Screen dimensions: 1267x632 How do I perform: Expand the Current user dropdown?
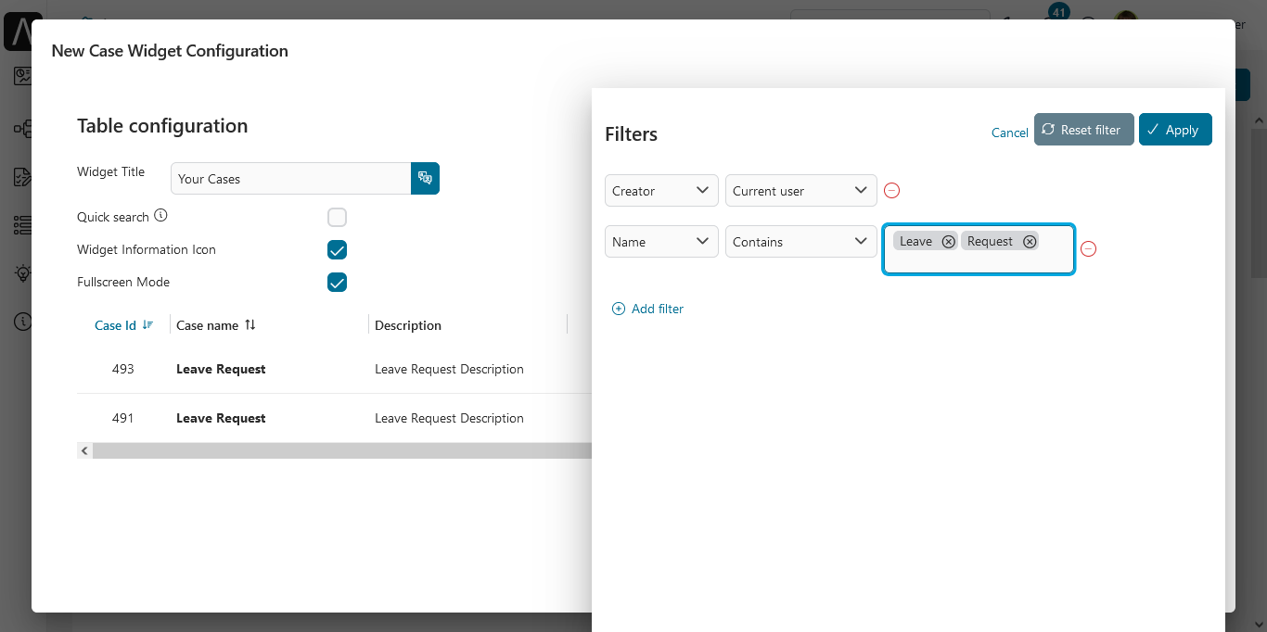[800, 191]
